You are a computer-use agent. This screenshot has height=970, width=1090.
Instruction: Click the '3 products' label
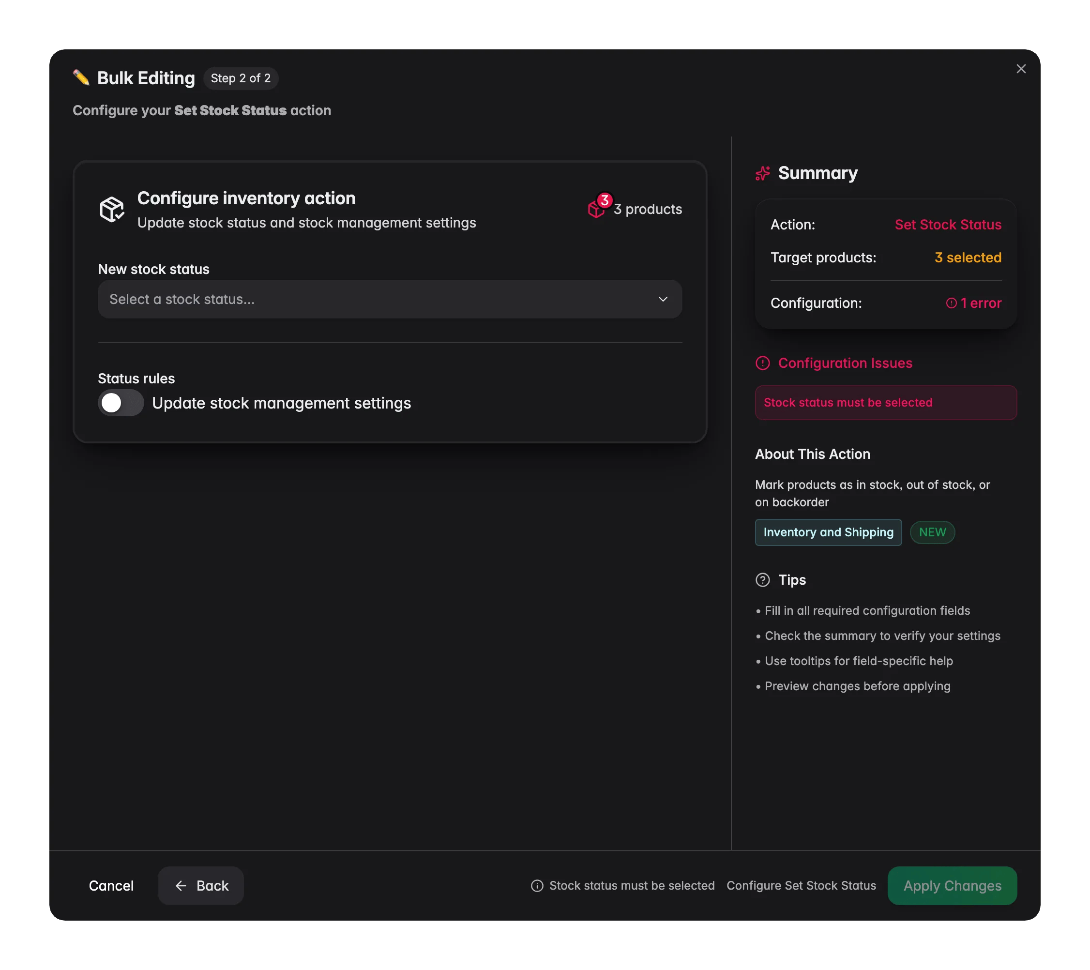click(648, 209)
